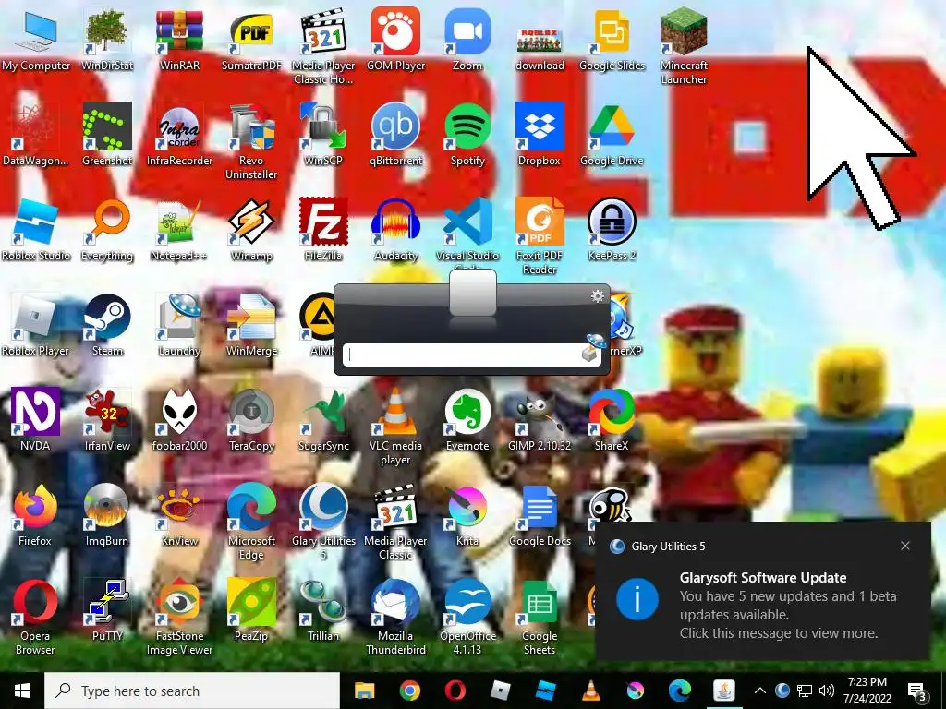Image resolution: width=946 pixels, height=709 pixels.
Task: Launch Google Drive shortcut
Action: 612,135
